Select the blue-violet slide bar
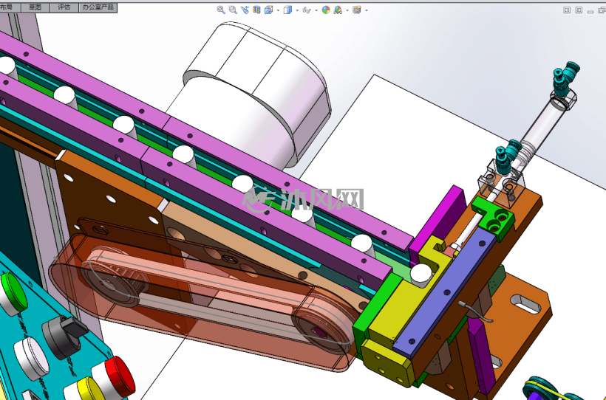Viewport: 606px width, 400px height. [445, 291]
